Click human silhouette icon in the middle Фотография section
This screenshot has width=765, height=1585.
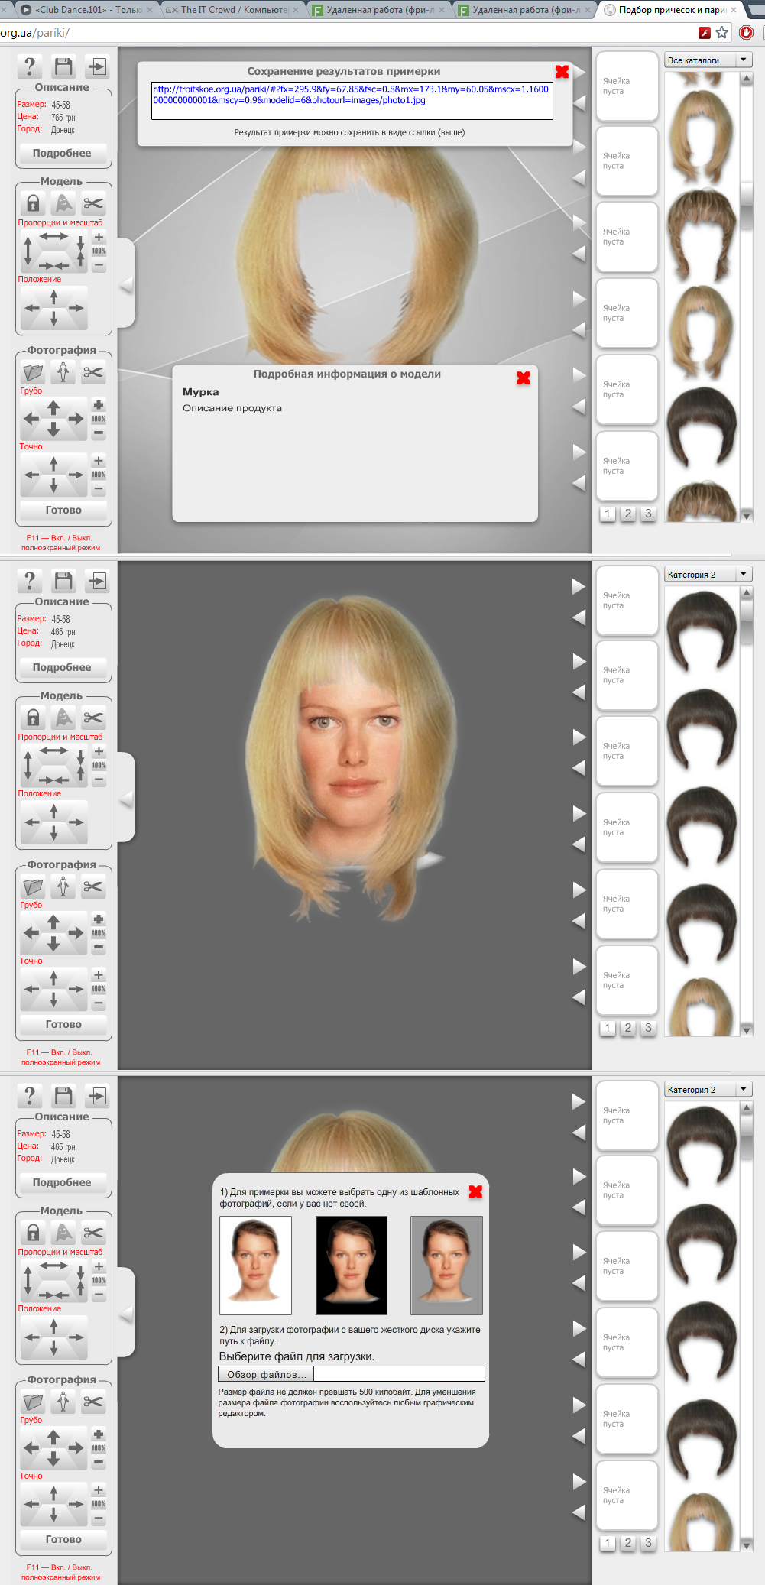(x=63, y=886)
